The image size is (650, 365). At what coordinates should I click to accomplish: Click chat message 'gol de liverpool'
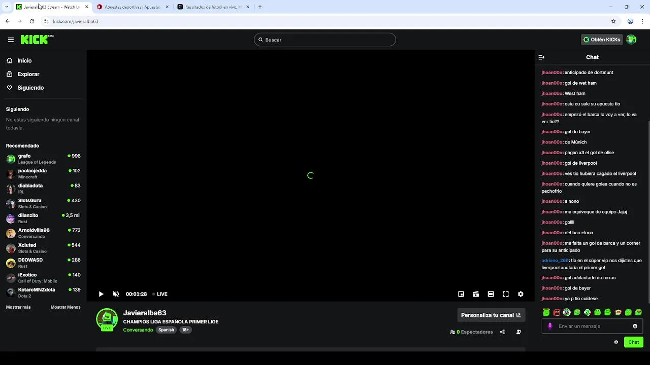[x=580, y=163]
